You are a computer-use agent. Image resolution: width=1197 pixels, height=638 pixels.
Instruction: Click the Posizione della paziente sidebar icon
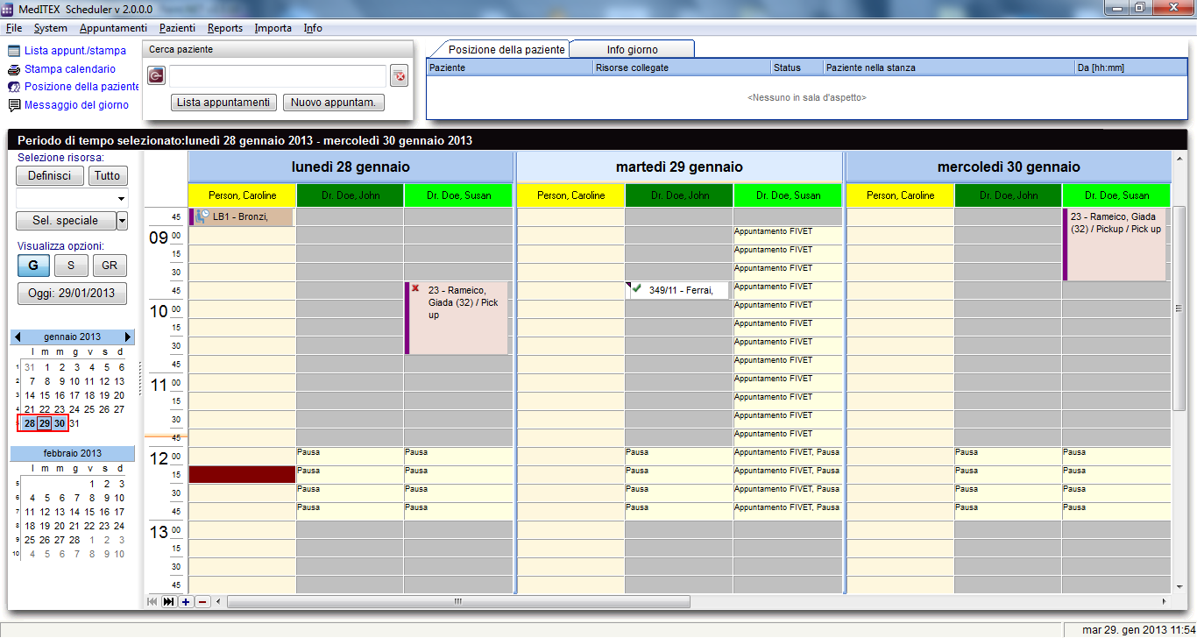click(14, 87)
